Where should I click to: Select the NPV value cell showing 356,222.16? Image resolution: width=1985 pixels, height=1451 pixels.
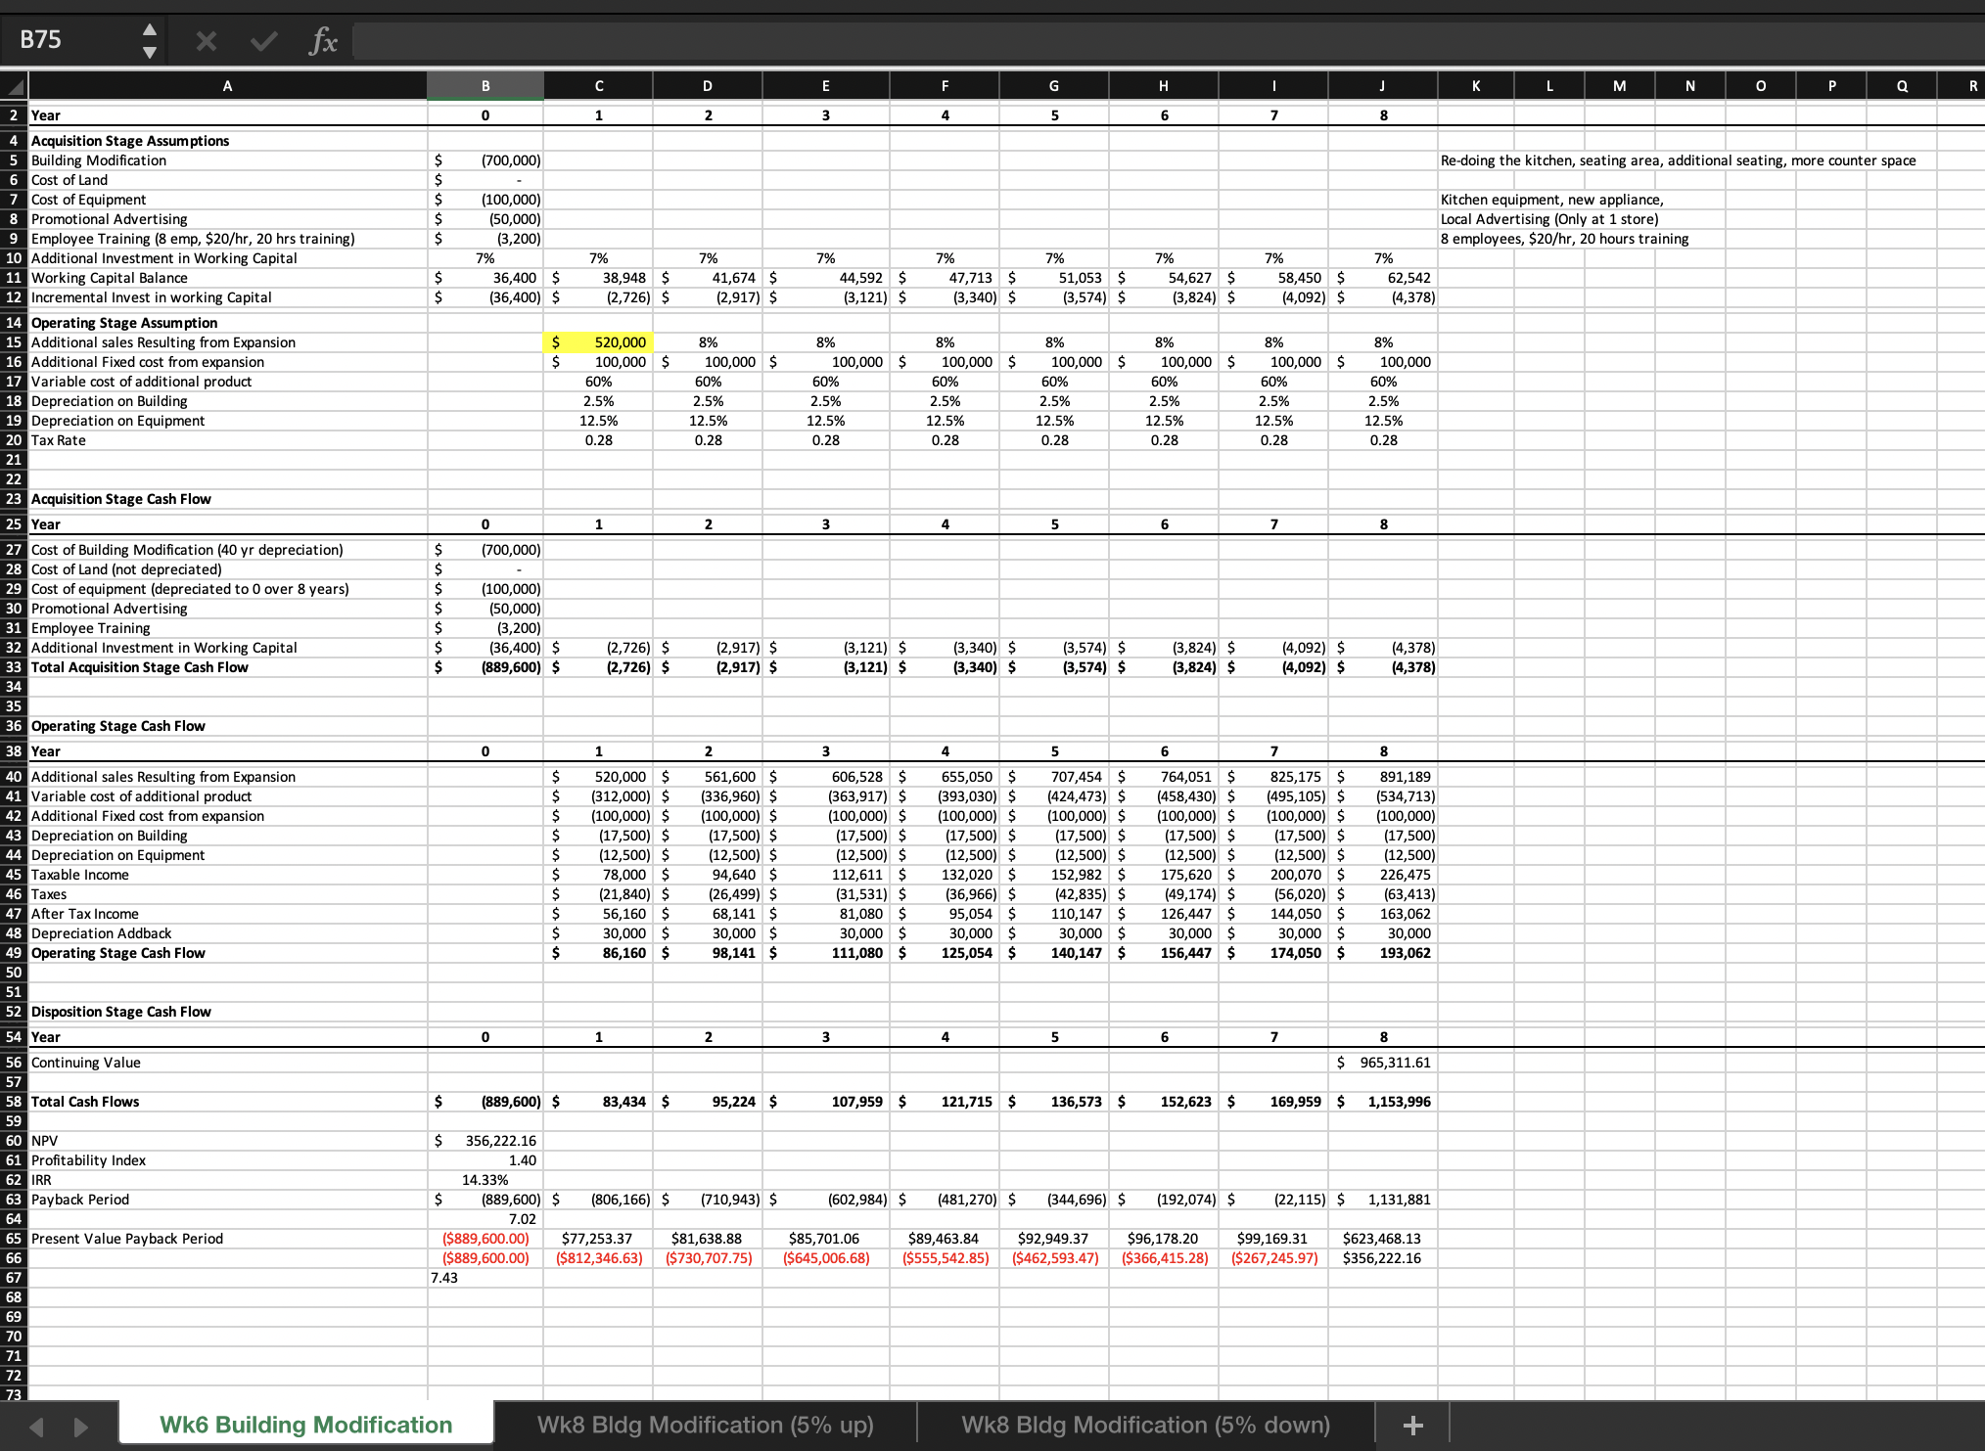(485, 1140)
